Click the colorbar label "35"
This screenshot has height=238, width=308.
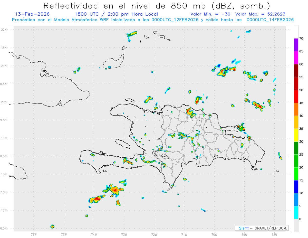tap(301, 129)
